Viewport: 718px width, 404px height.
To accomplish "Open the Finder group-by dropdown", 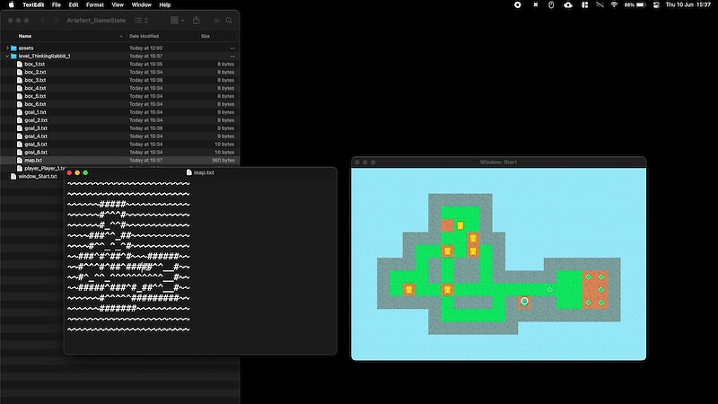I will pyautogui.click(x=177, y=20).
